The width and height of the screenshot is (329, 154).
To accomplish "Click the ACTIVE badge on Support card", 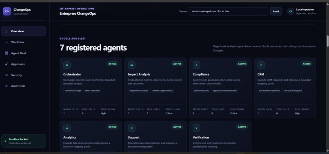I will coord(177,127).
